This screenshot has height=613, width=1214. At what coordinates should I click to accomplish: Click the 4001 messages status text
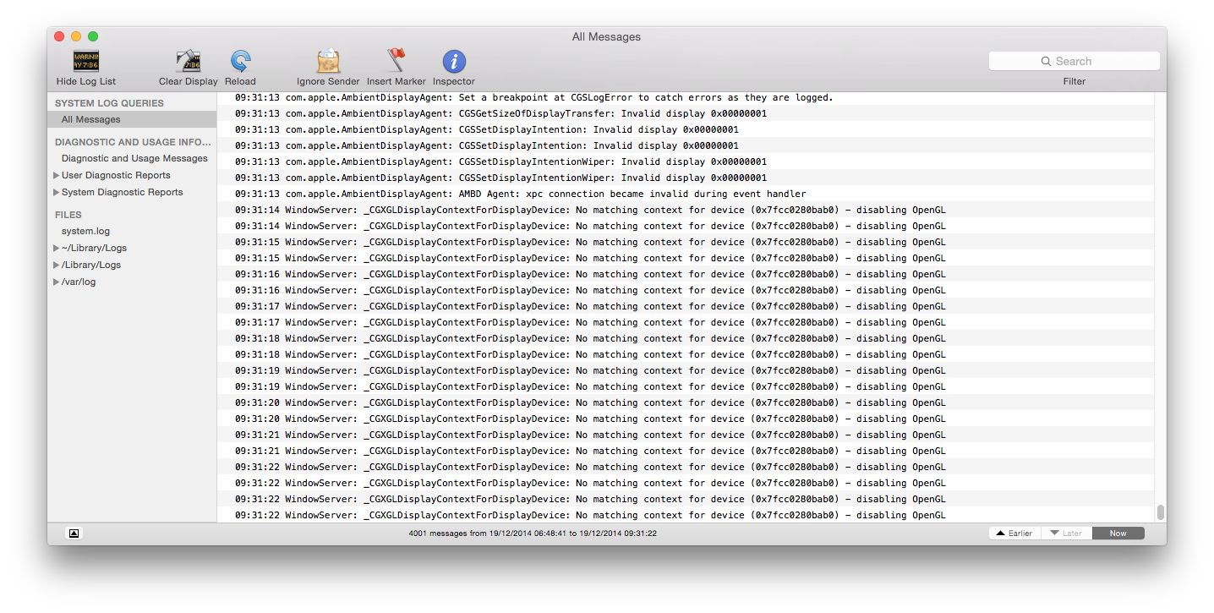coord(533,534)
